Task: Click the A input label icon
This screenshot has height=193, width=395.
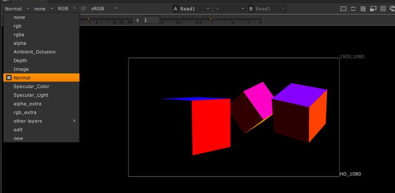Action: tap(176, 9)
